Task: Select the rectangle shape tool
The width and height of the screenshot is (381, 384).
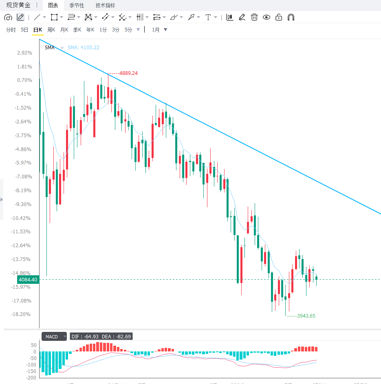Action: click(x=54, y=18)
